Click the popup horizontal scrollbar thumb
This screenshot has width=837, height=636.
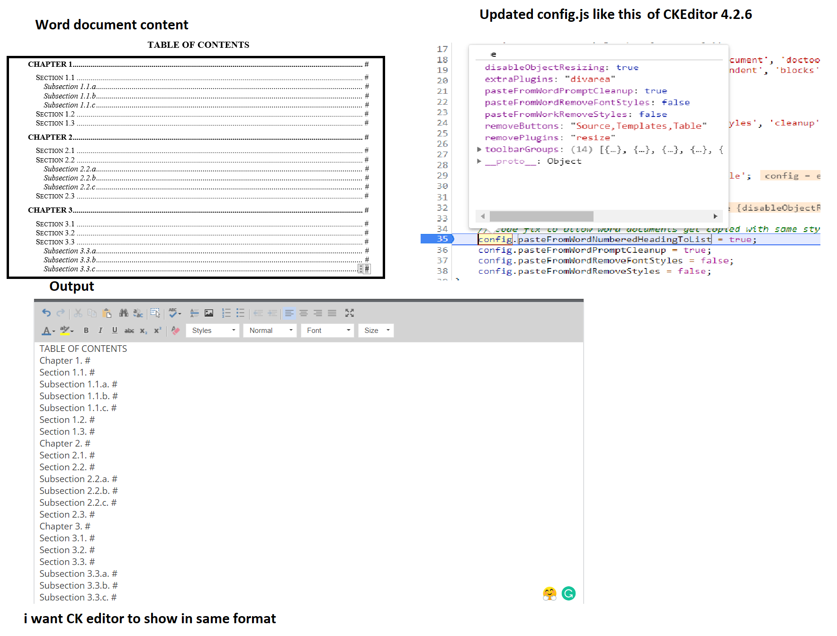pos(541,216)
